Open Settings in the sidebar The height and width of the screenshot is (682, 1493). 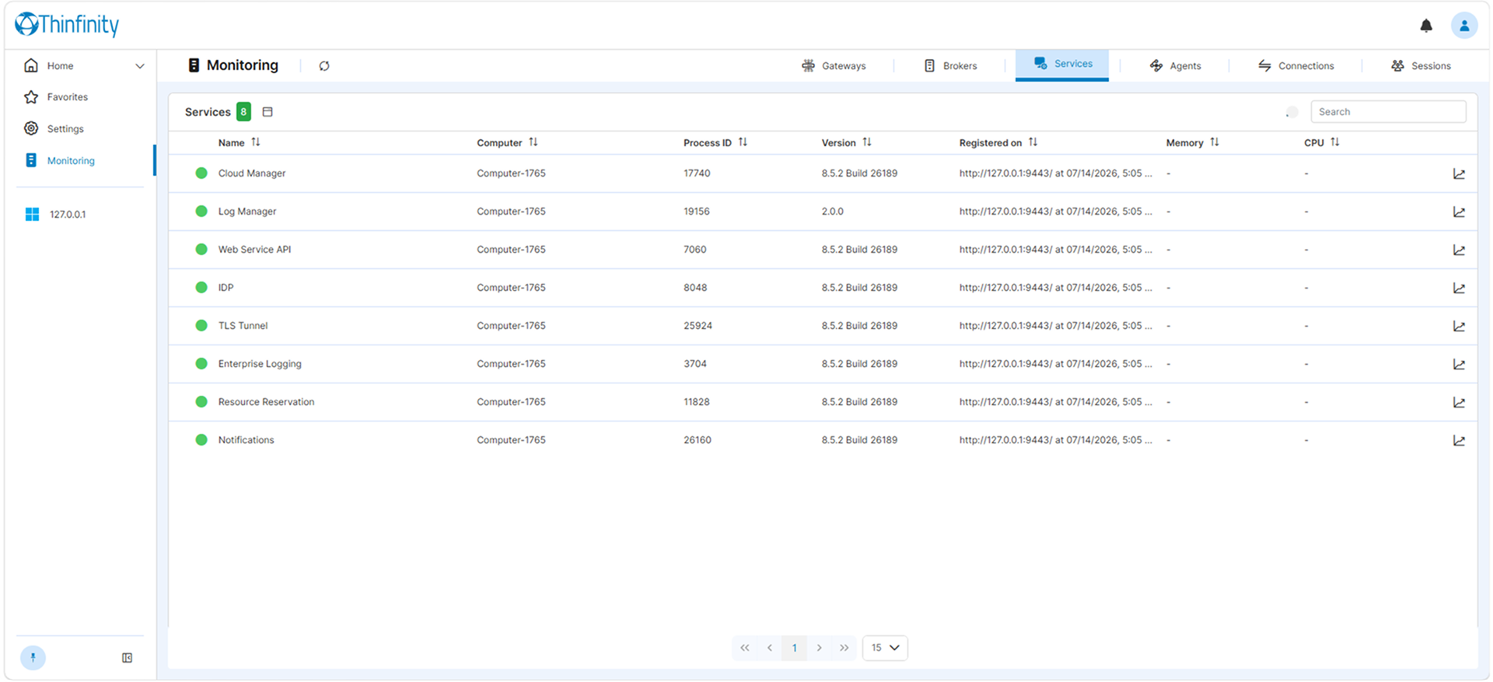(65, 129)
